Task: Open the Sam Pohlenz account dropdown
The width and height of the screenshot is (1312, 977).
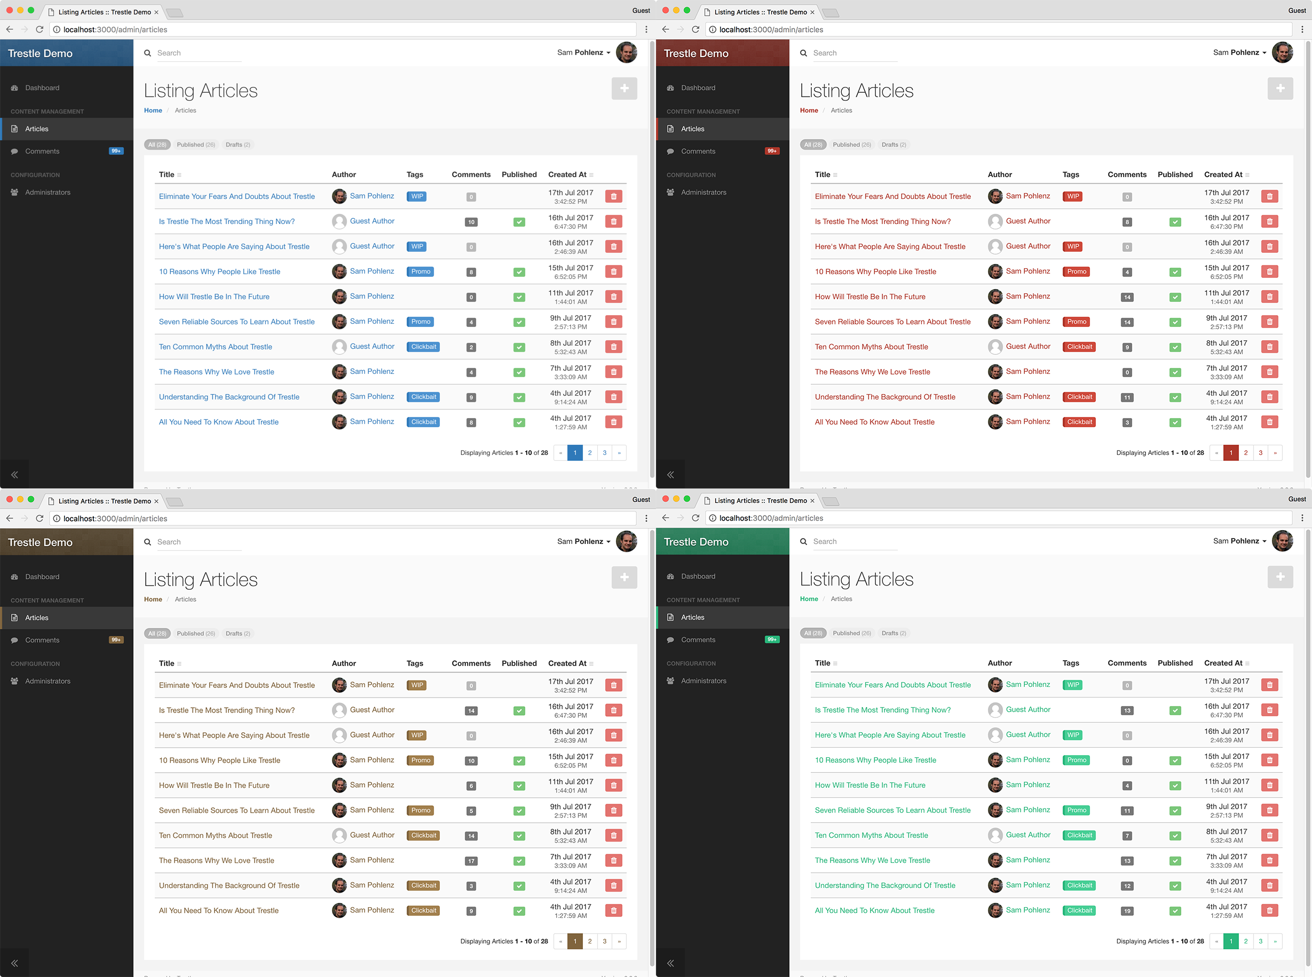Action: pyautogui.click(x=583, y=53)
